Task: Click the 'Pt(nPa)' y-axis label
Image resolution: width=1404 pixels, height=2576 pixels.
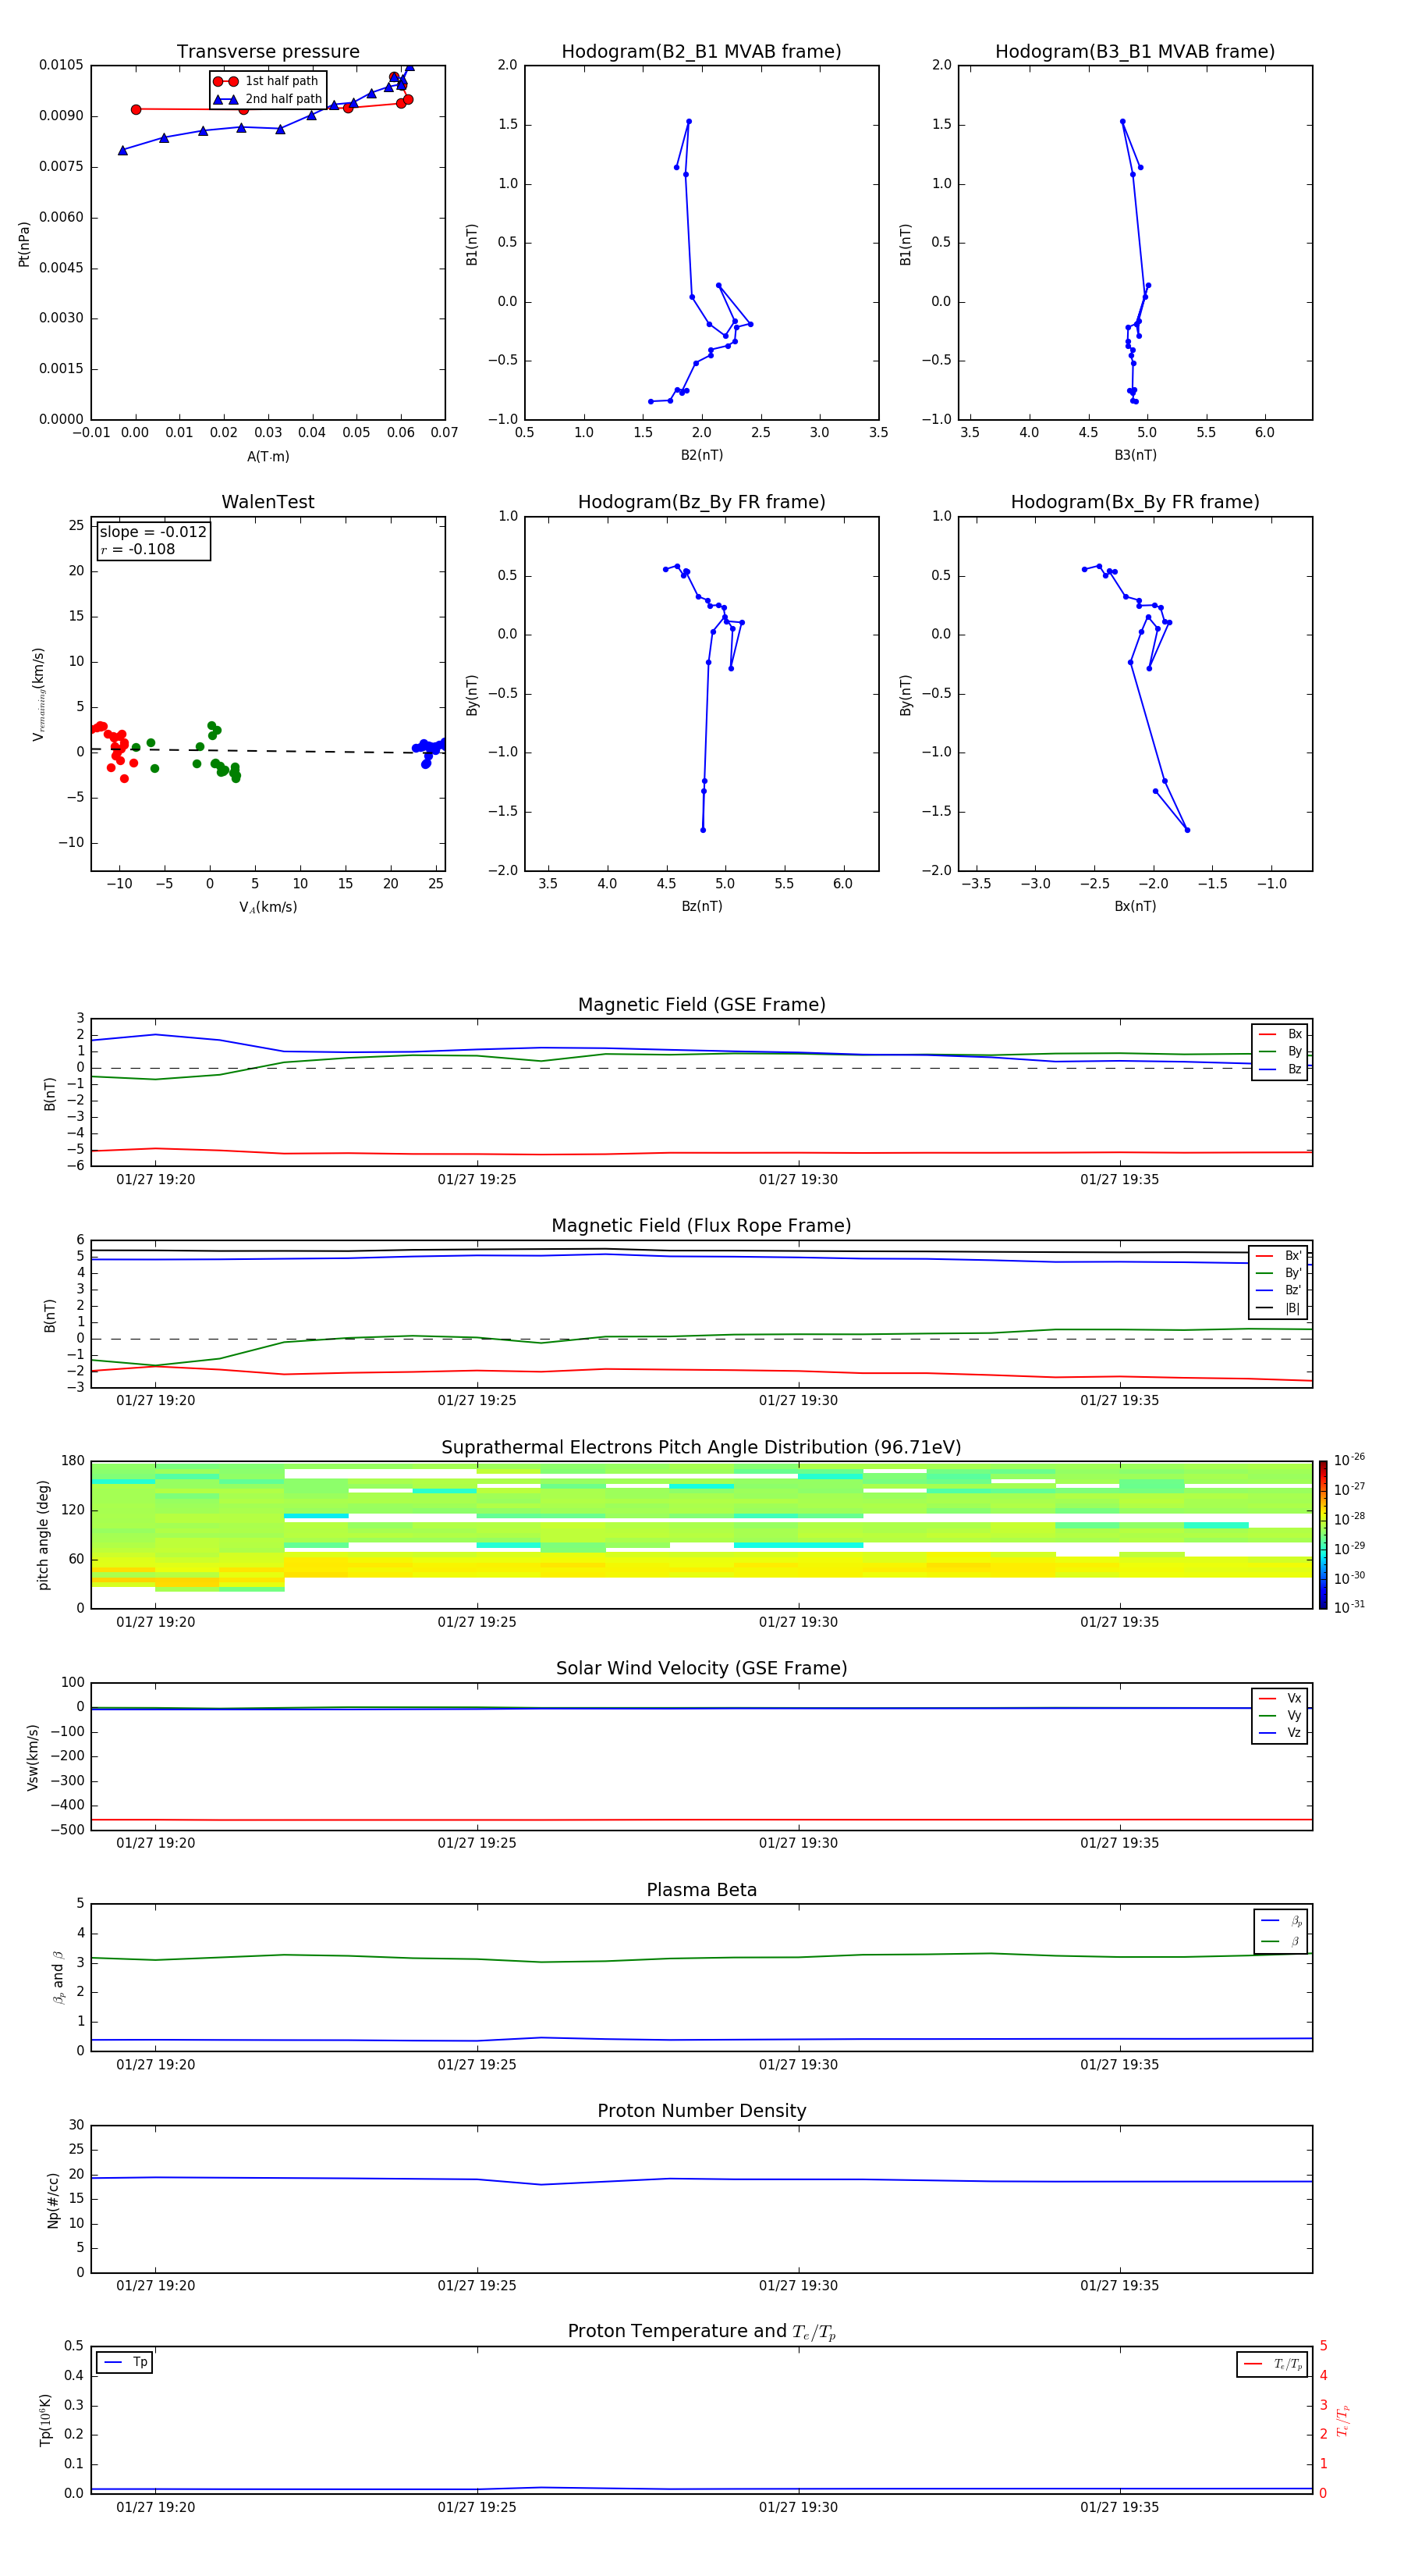Action: pyautogui.click(x=24, y=243)
